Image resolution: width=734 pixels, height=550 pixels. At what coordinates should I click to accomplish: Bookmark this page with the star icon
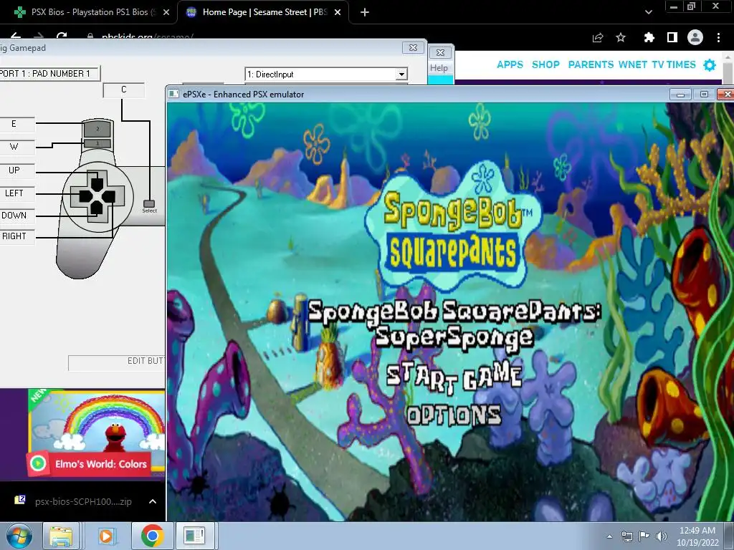[621, 37]
